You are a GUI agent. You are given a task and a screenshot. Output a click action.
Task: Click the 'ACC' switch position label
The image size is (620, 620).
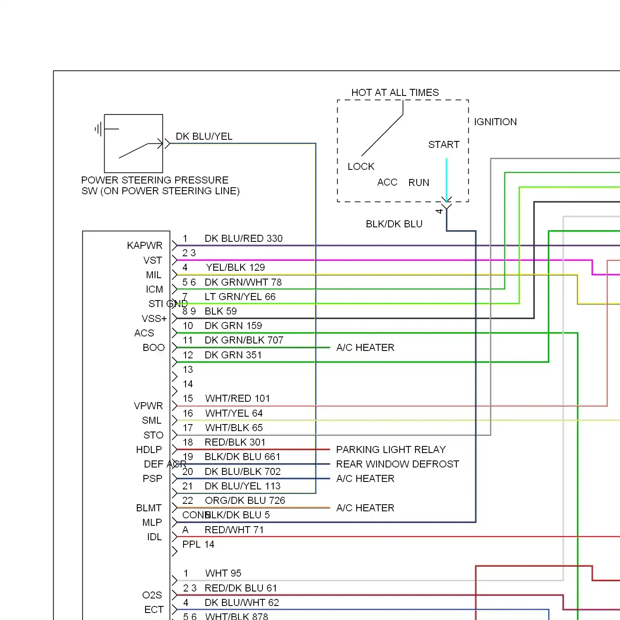click(387, 182)
